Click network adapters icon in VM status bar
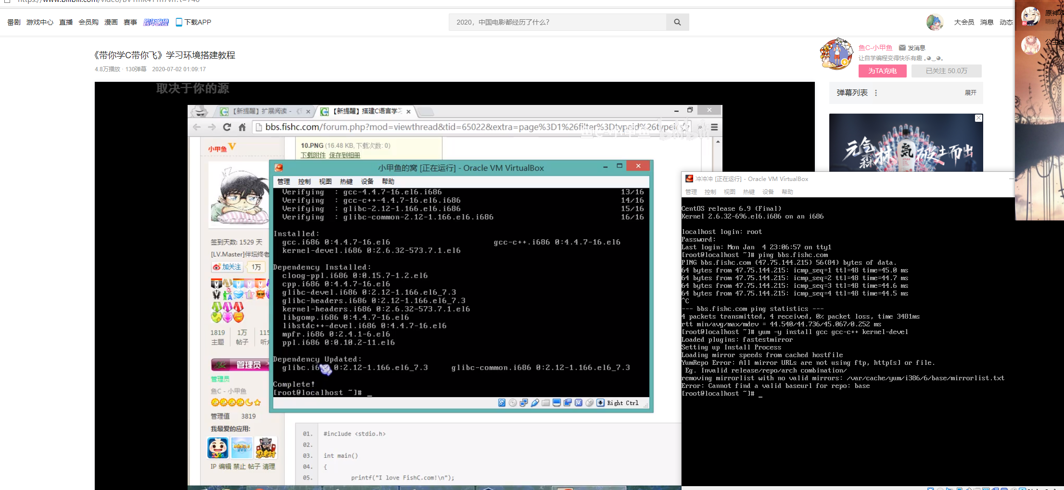The width and height of the screenshot is (1064, 490). click(524, 403)
